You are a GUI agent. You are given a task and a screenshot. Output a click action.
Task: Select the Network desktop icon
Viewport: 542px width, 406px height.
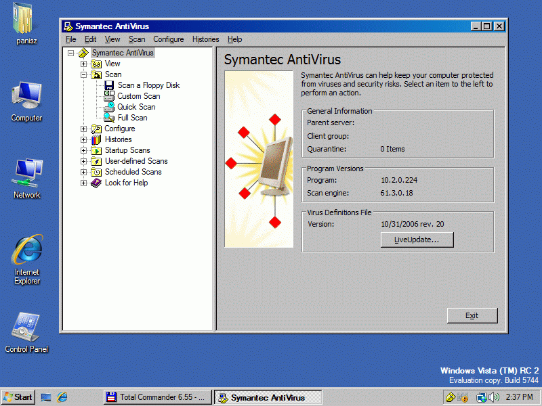26,179
